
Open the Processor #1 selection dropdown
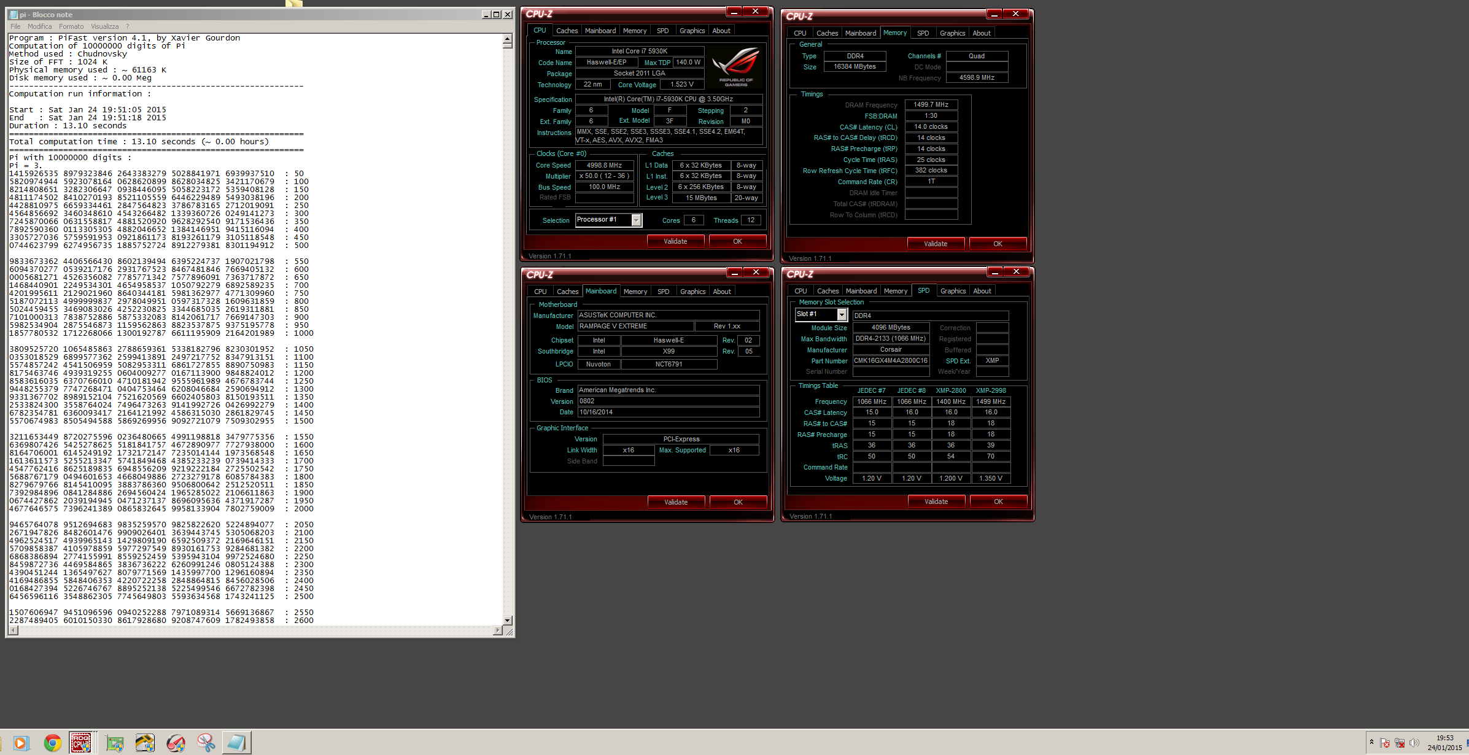pos(636,220)
